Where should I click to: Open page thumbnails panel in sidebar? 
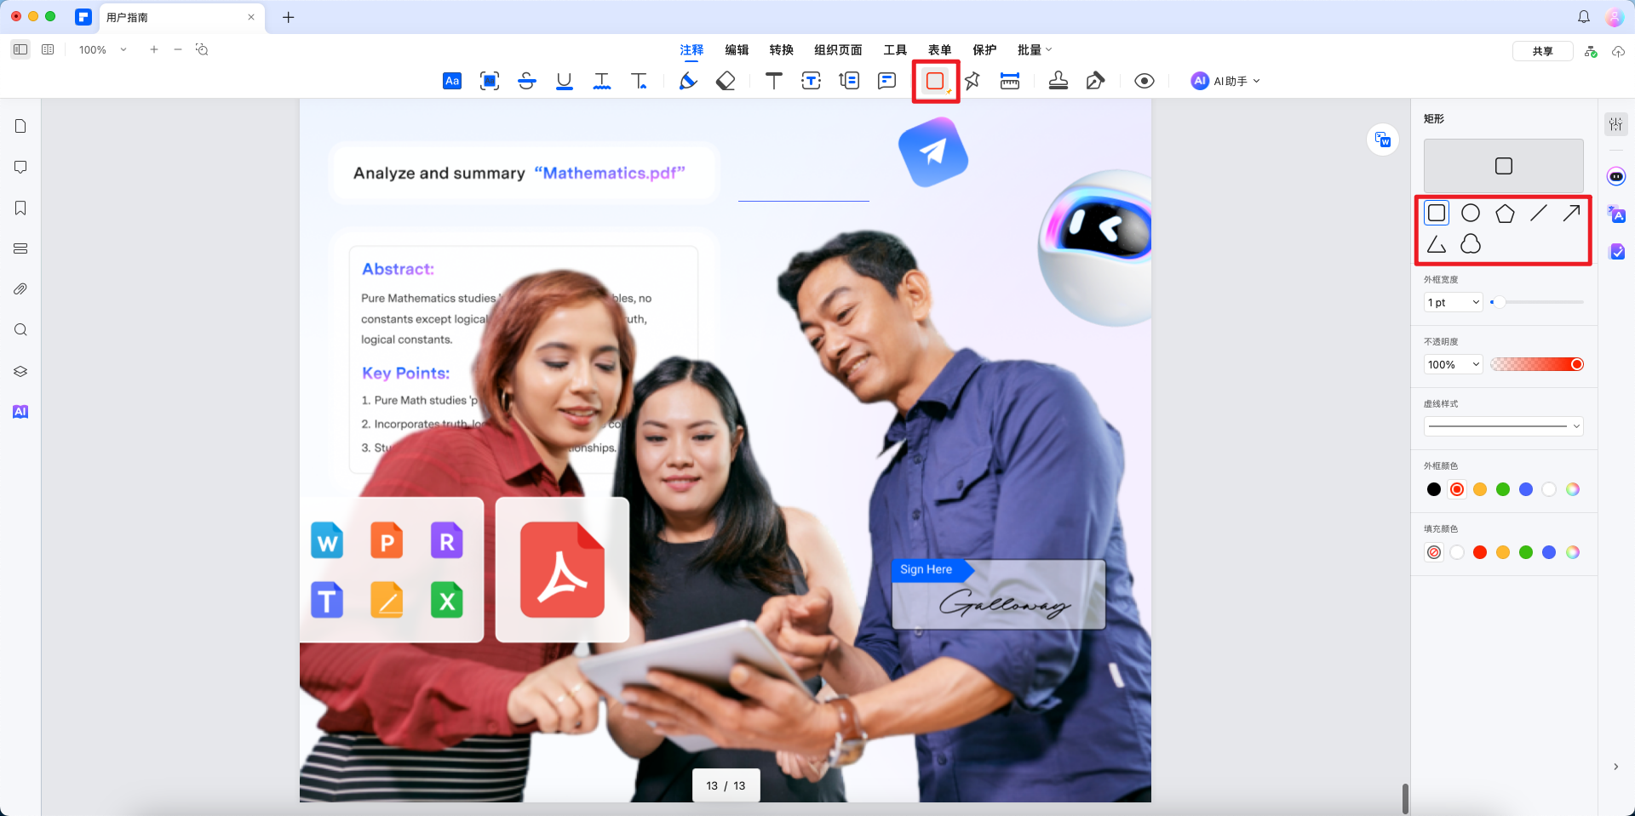point(20,126)
